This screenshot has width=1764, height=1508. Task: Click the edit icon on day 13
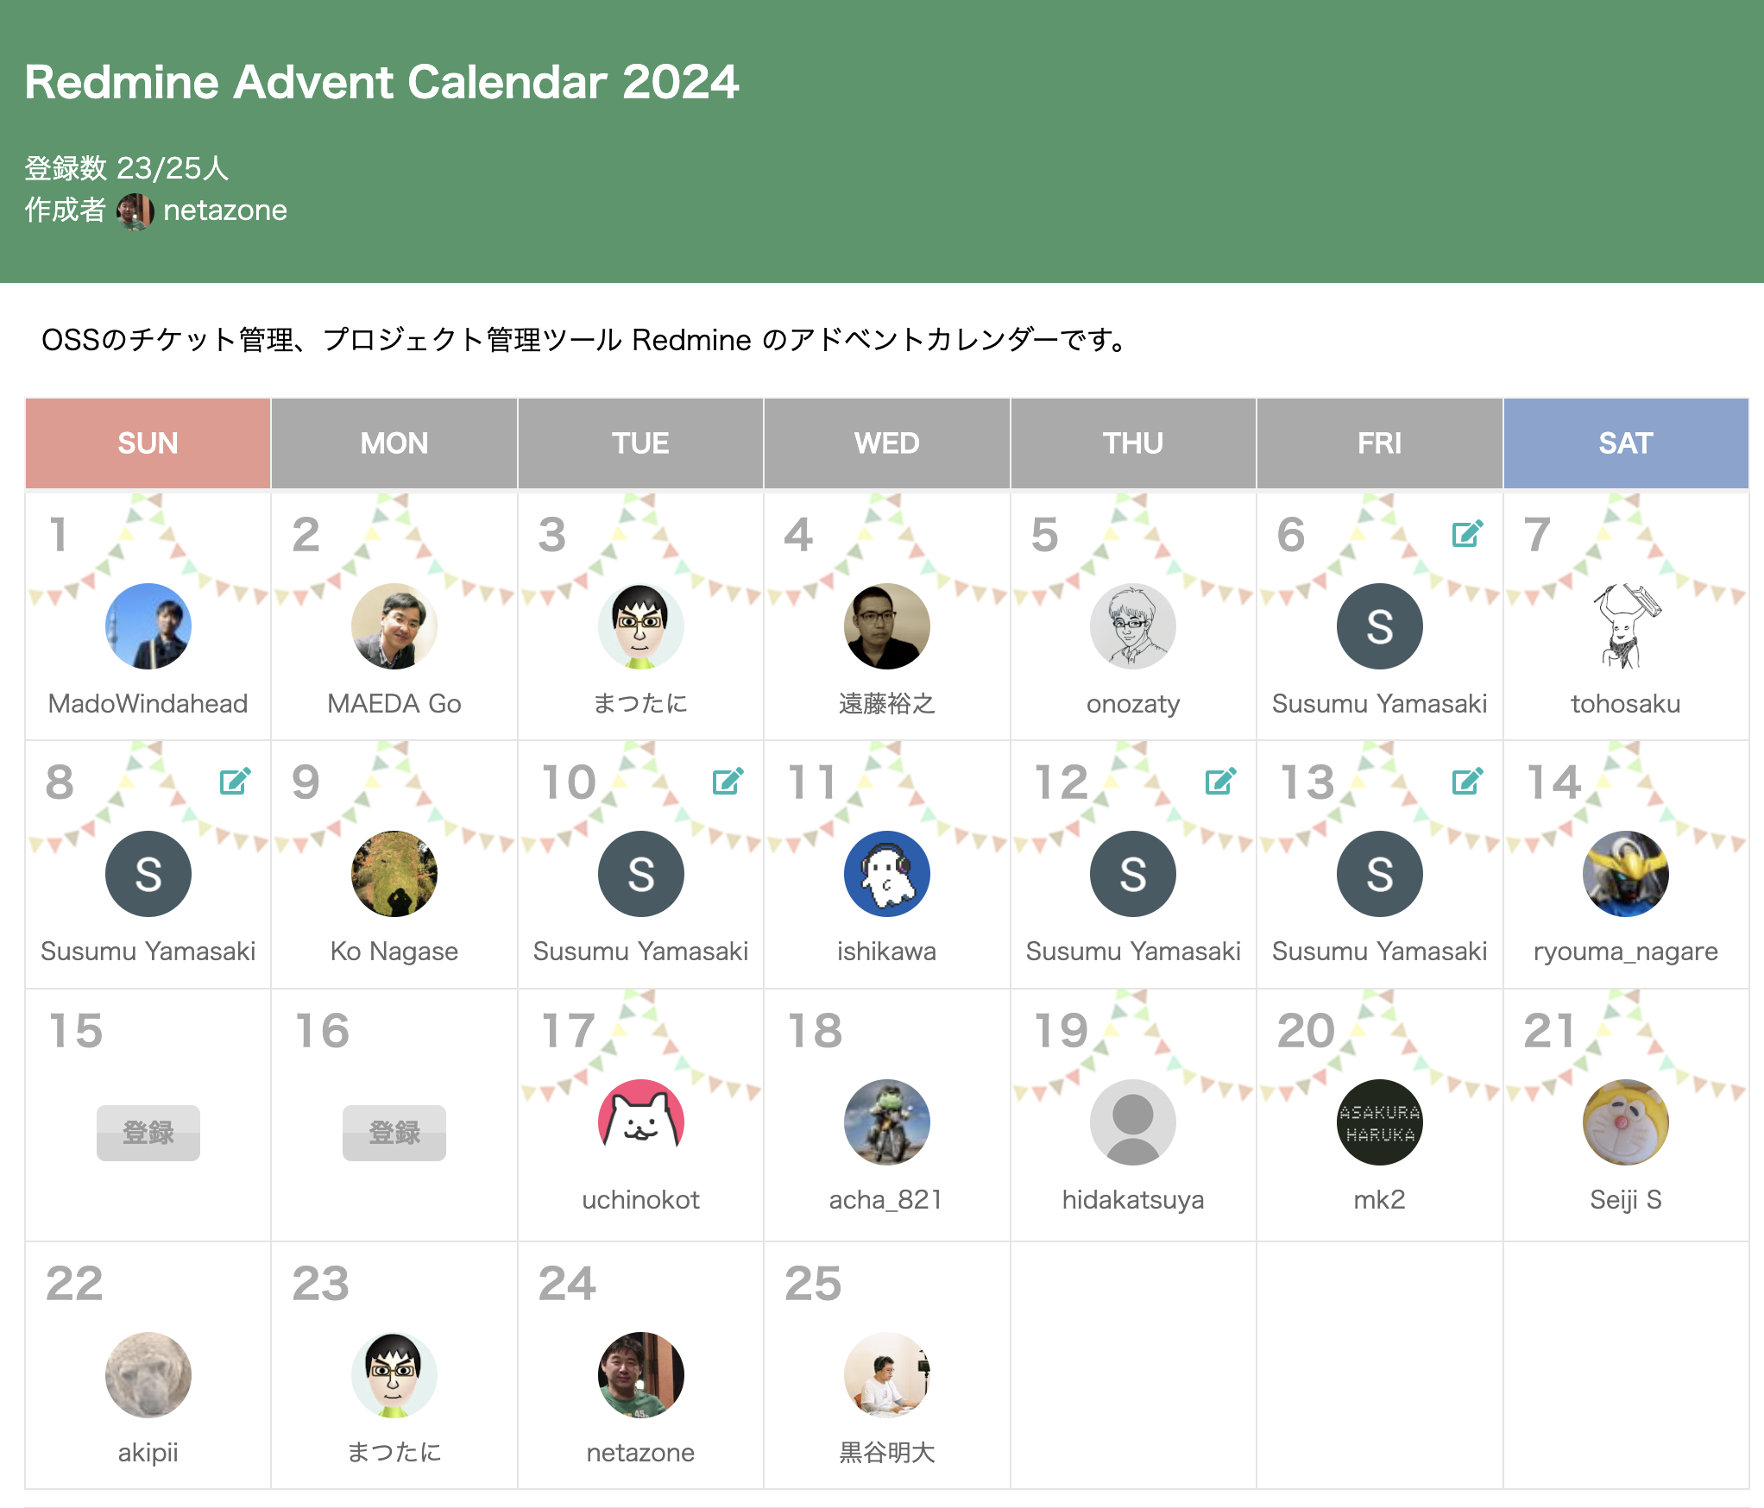pyautogui.click(x=1466, y=782)
